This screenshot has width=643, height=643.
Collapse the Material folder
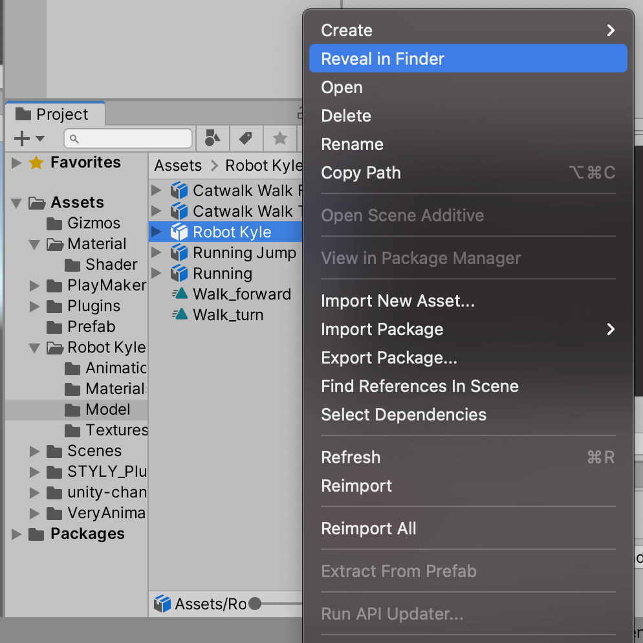34,245
